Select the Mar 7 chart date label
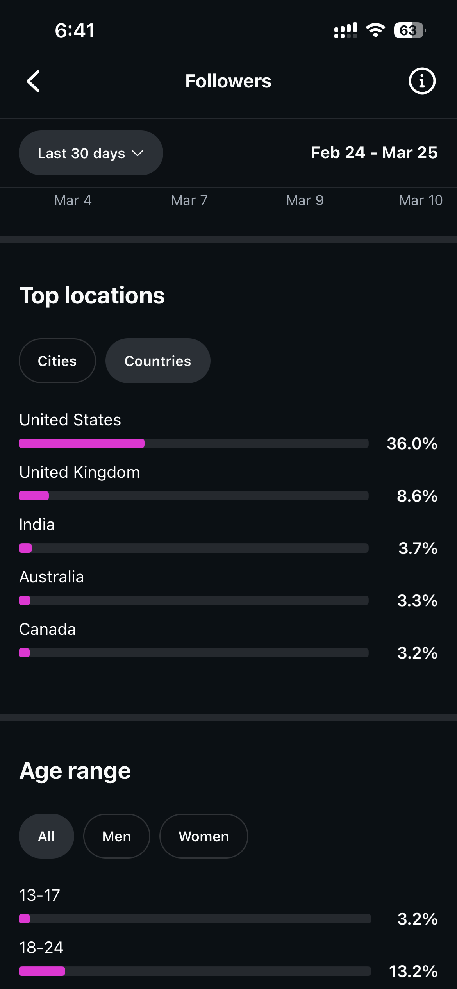The width and height of the screenshot is (457, 989). tap(189, 200)
